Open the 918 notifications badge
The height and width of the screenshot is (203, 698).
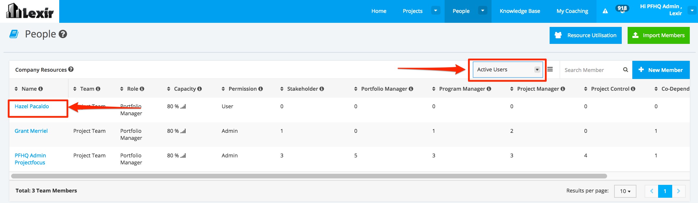pyautogui.click(x=622, y=9)
